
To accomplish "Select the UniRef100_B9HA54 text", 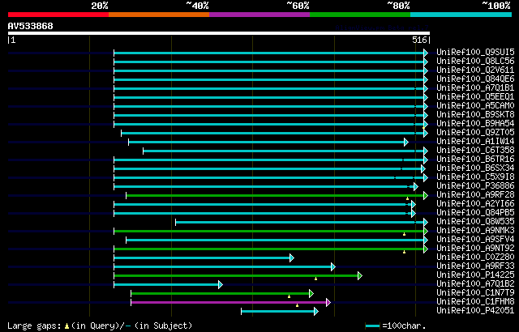I will click(475, 124).
